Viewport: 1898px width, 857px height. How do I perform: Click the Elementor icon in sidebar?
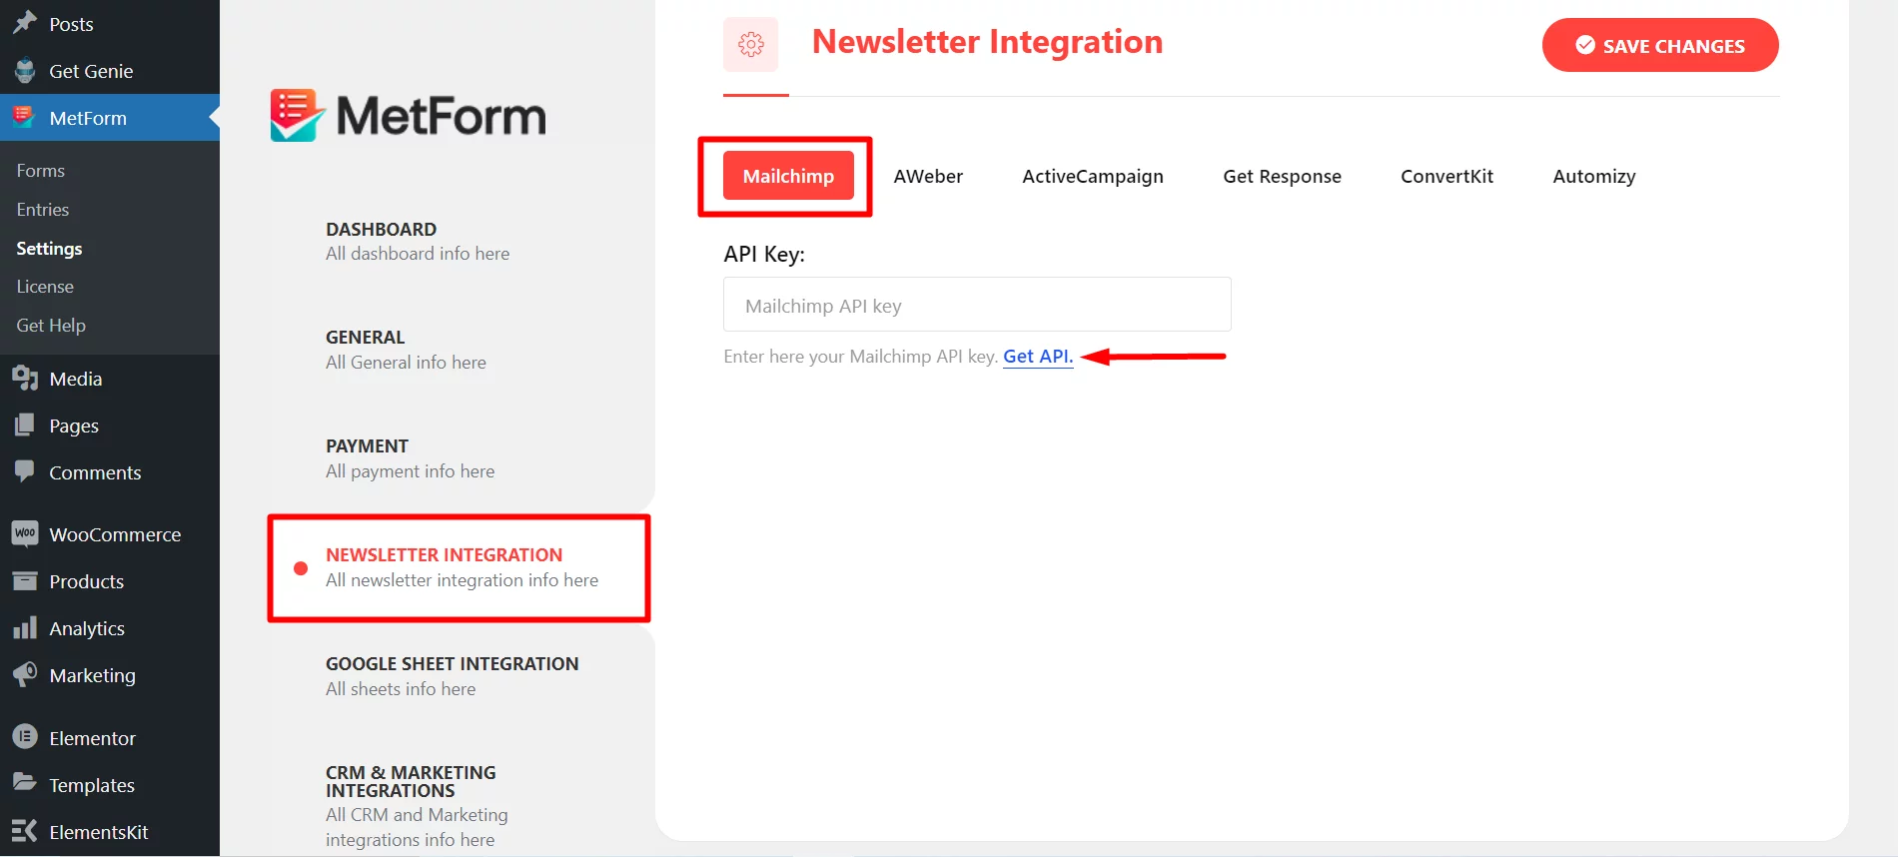click(x=25, y=737)
